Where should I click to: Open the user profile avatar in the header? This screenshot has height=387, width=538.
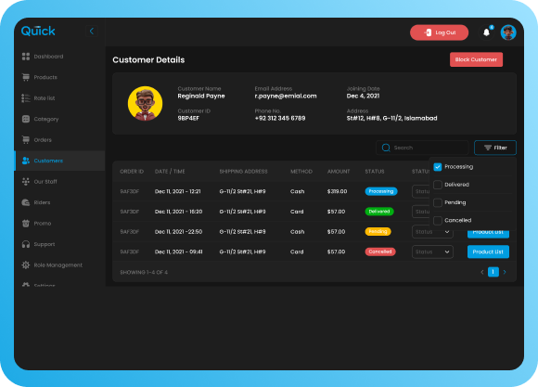(x=508, y=32)
